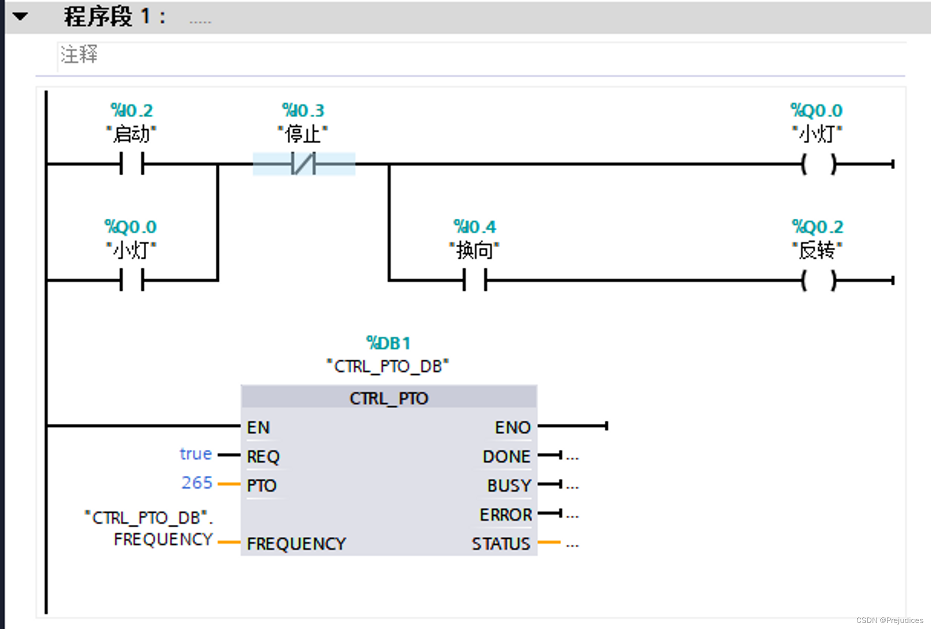Select the normally open contact %I0.2 启动
931x629 pixels.
132,164
